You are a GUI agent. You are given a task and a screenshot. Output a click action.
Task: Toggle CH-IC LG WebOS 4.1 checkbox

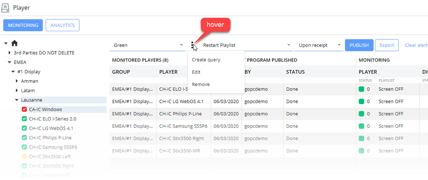coord(24,128)
